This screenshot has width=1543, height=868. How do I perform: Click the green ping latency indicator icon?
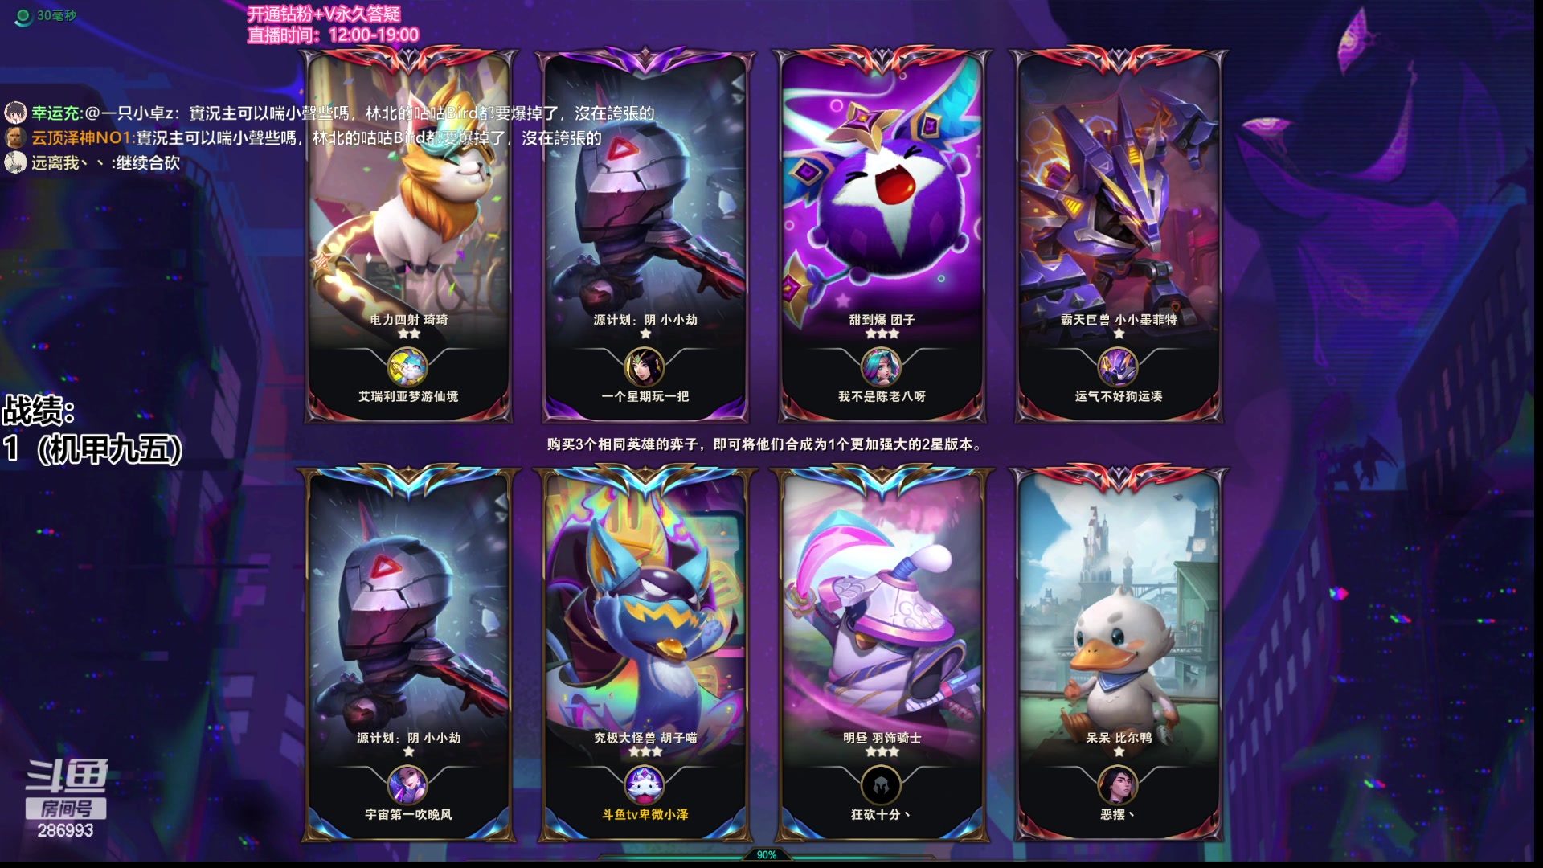[23, 16]
